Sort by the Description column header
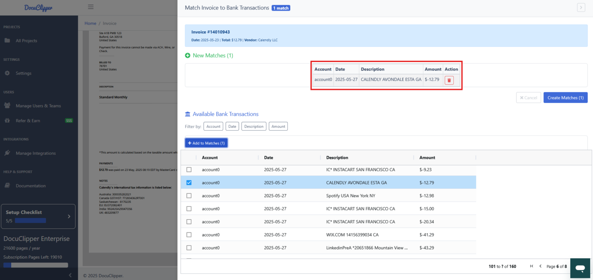 (x=337, y=158)
